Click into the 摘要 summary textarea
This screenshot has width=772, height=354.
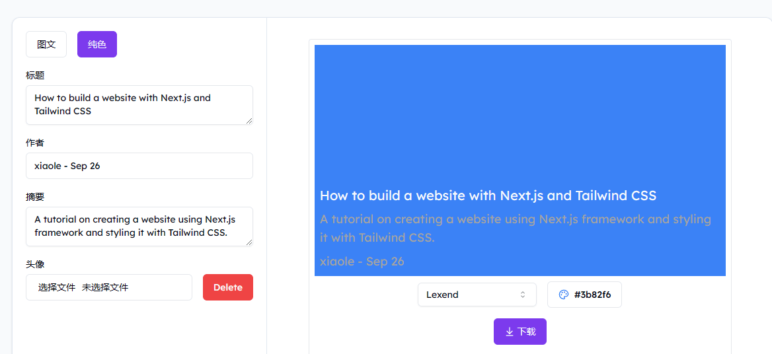[x=139, y=226]
